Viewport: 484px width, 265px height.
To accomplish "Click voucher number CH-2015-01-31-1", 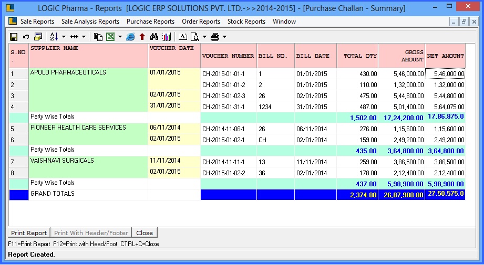I will click(229, 107).
